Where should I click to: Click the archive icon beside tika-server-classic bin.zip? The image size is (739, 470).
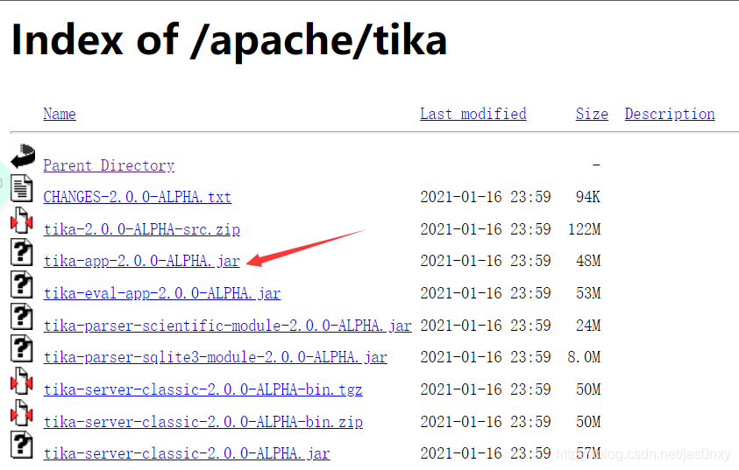point(22,412)
